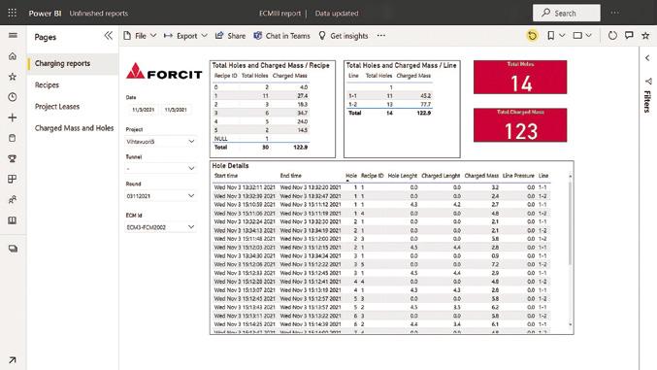Expand the Bookmark dropdown arrow
This screenshot has width=657, height=370.
(x=562, y=36)
